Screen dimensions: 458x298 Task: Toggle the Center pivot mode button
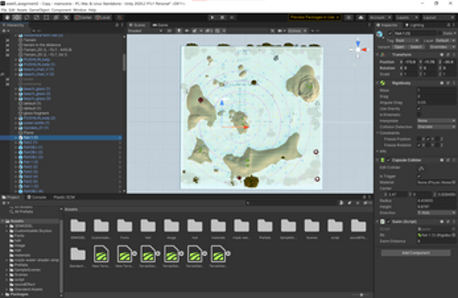(x=83, y=17)
